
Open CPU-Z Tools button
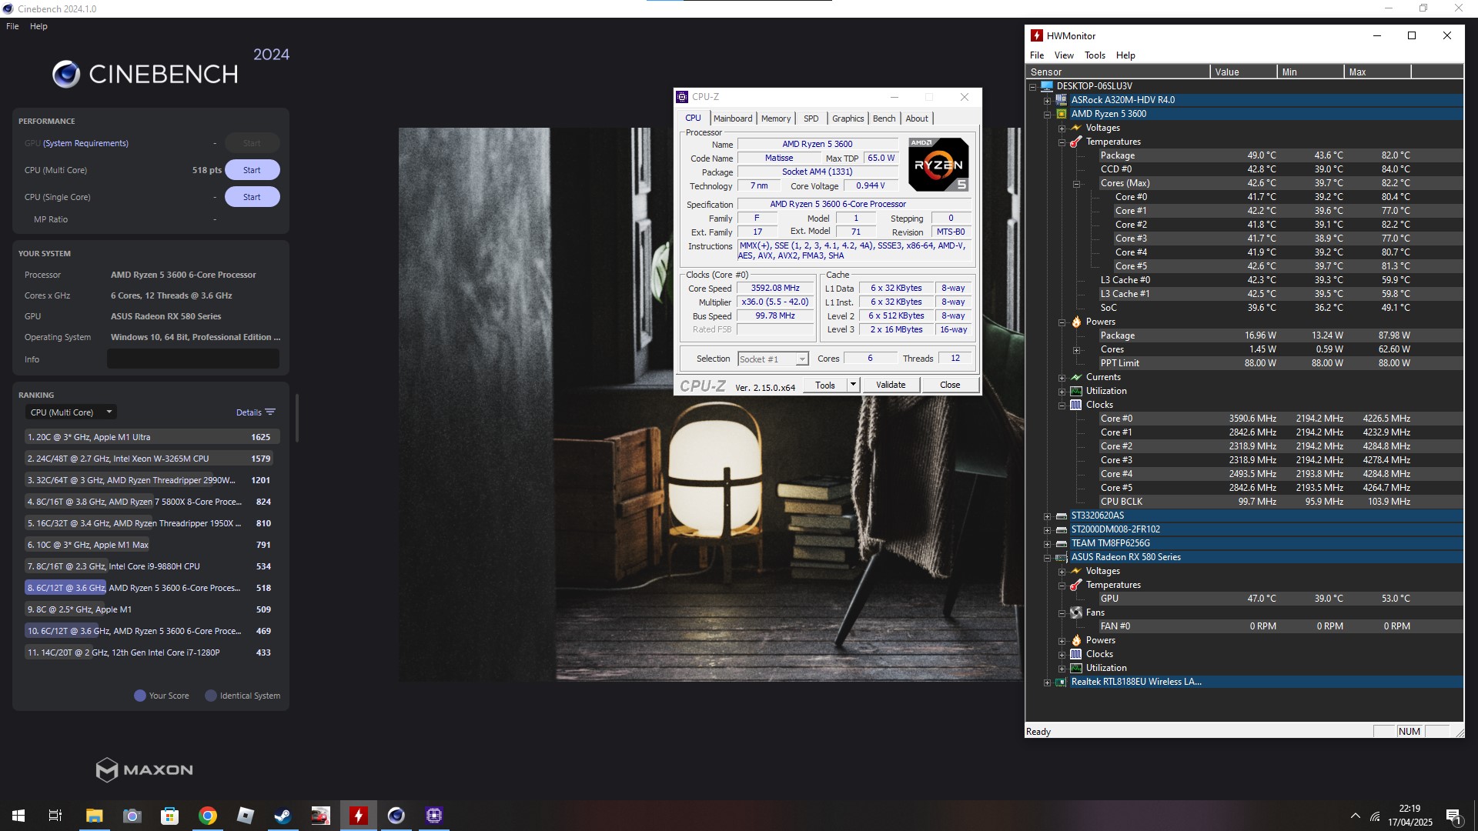coord(825,385)
